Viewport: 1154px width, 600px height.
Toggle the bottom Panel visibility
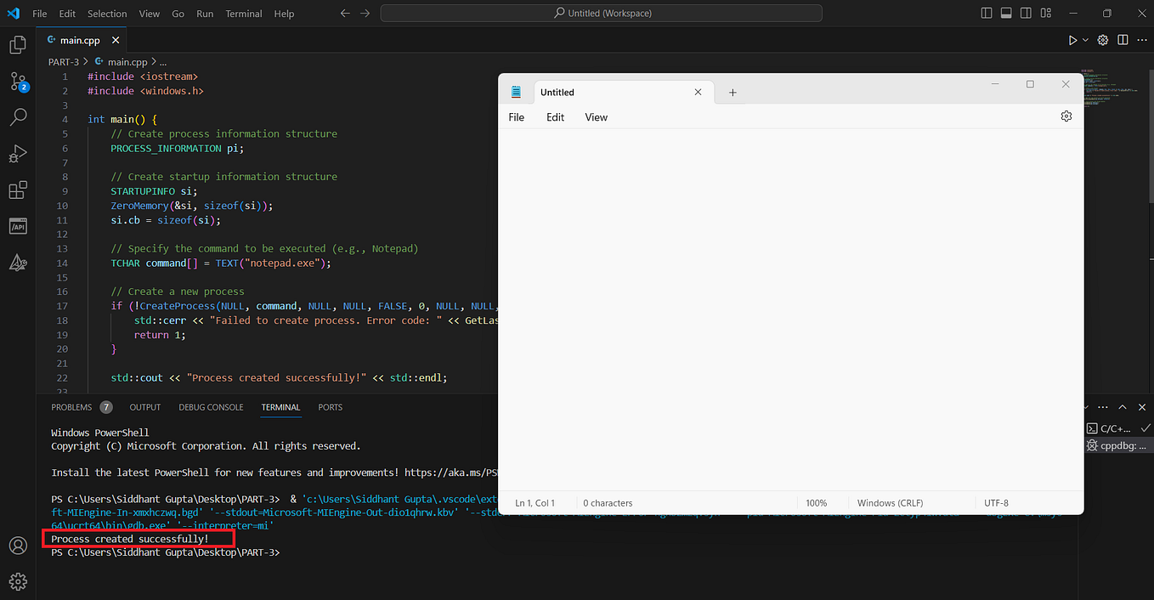[1006, 13]
